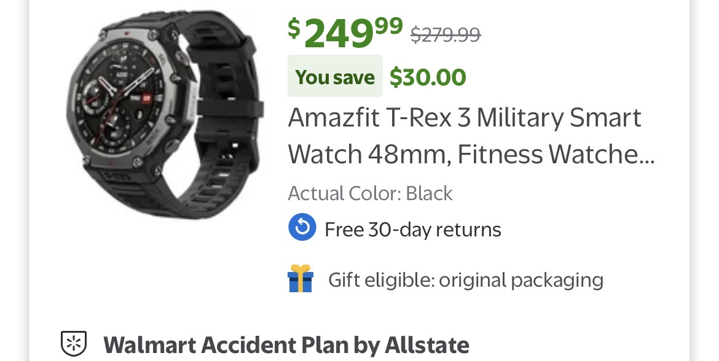
Task: Click the green $249.99 current price
Action: click(x=345, y=32)
